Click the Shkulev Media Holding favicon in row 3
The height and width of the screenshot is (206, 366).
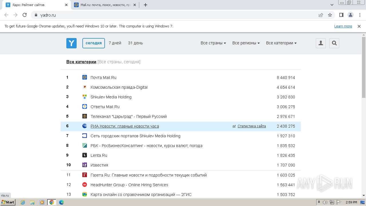85,97
